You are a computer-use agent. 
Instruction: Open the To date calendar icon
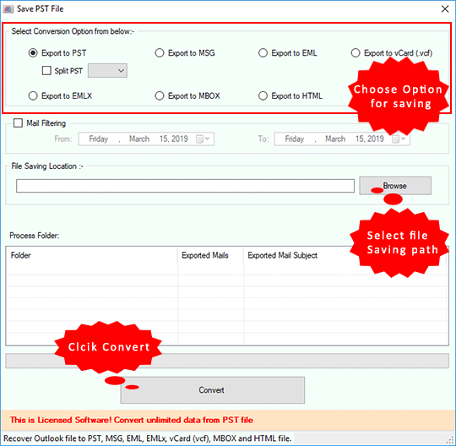(399, 139)
